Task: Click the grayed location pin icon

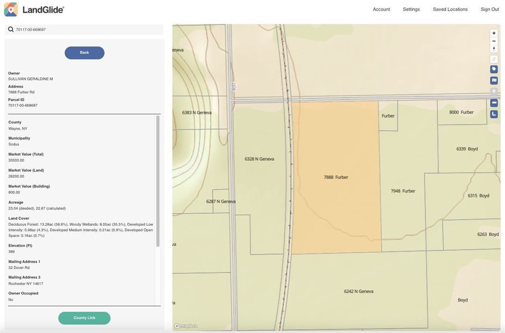Action: (x=494, y=92)
